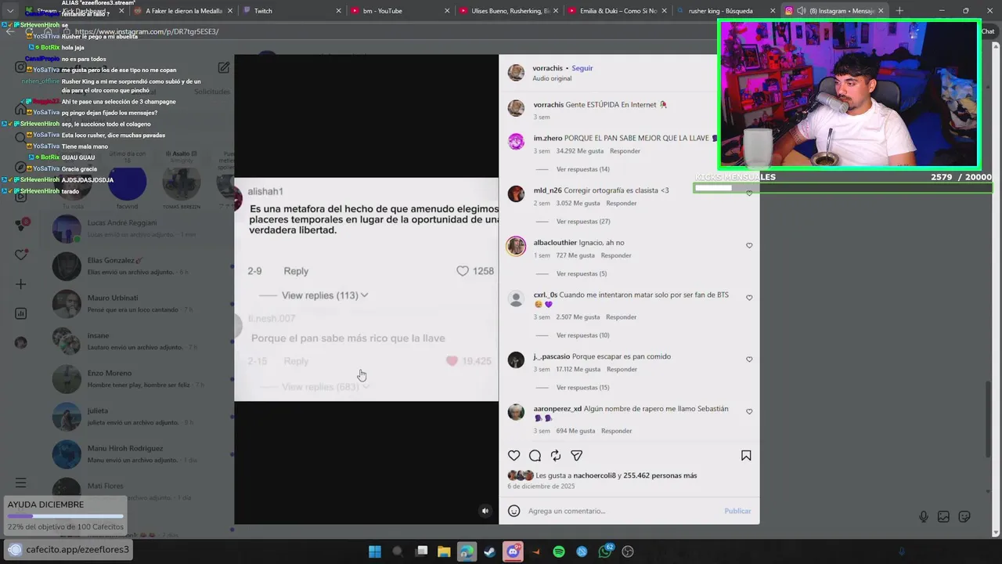Switch to Emilia & Duki tab

pyautogui.click(x=617, y=11)
